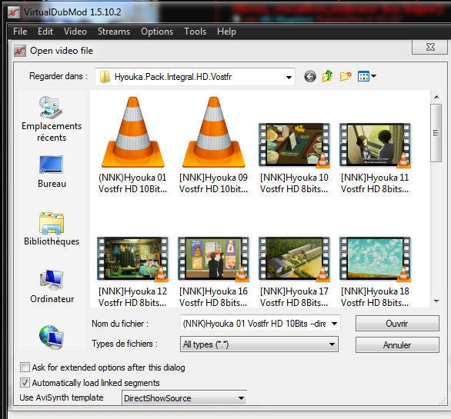
Task: Go up one folder level
Action: (327, 76)
